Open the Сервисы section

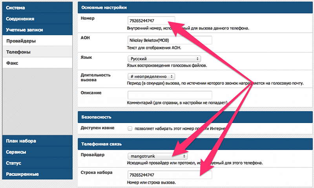37,152
